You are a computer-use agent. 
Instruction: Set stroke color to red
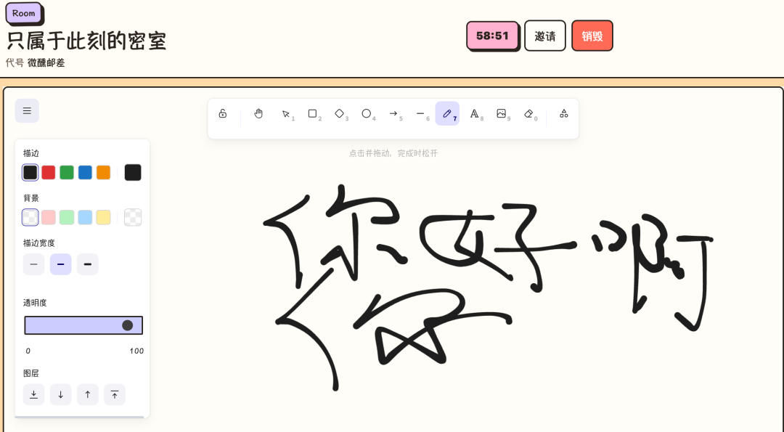(x=49, y=173)
